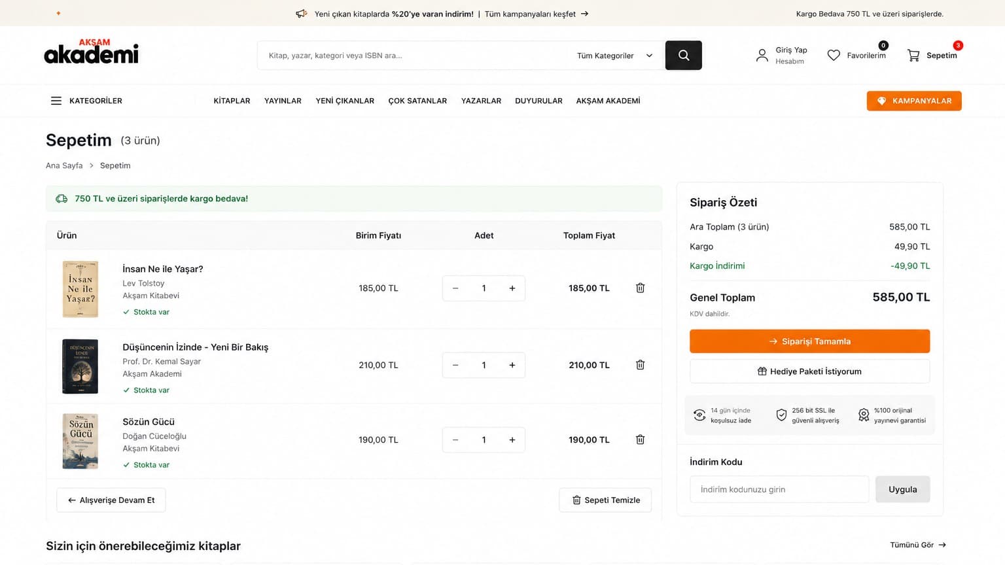The height and width of the screenshot is (565, 1005).
Task: Click the İndirim kodunuzu girin field
Action: coord(779,489)
